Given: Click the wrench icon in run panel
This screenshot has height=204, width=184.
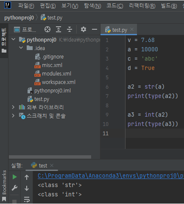Looking at the screenshot, I should tap(14, 188).
